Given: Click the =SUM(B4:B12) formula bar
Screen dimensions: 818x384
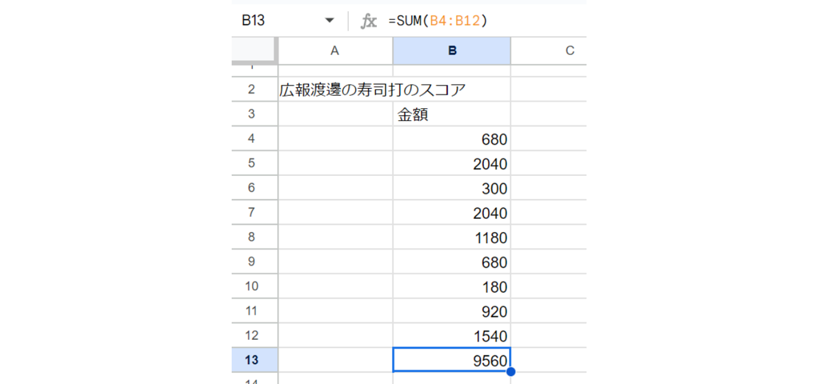Looking at the screenshot, I should tap(483, 21).
